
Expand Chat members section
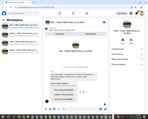(127, 54)
